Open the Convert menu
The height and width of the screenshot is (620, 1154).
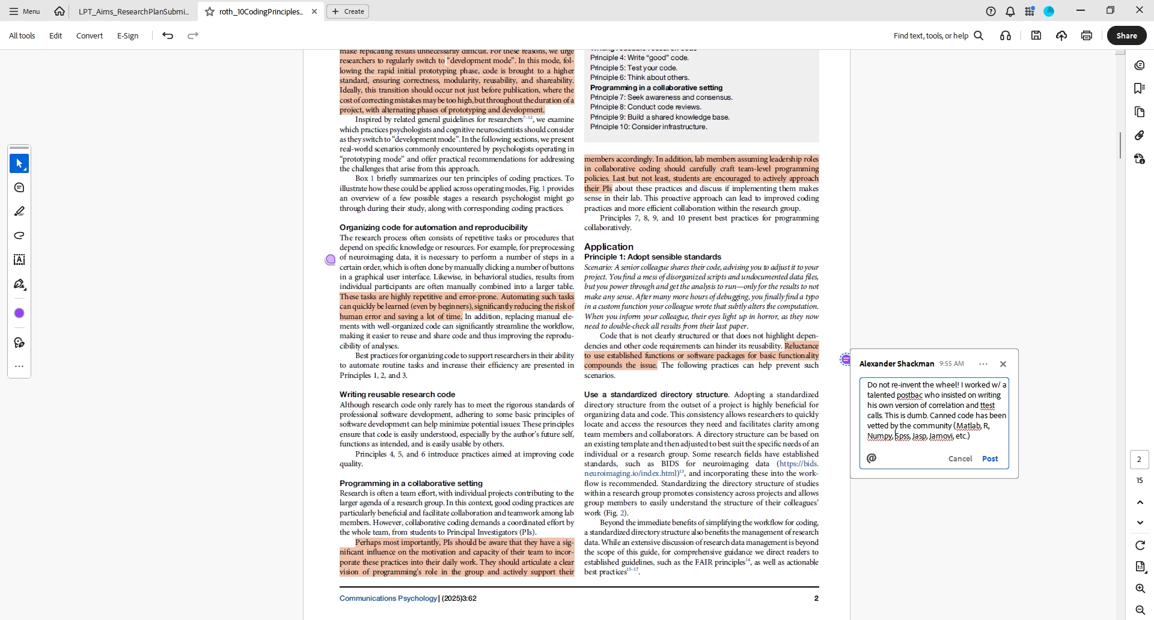[90, 35]
